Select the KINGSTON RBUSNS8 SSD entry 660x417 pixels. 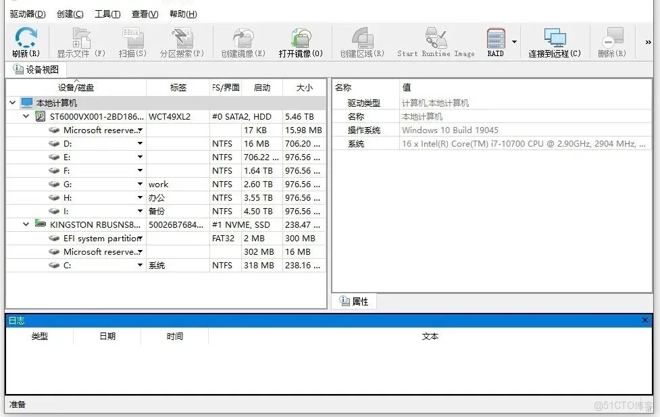[91, 224]
